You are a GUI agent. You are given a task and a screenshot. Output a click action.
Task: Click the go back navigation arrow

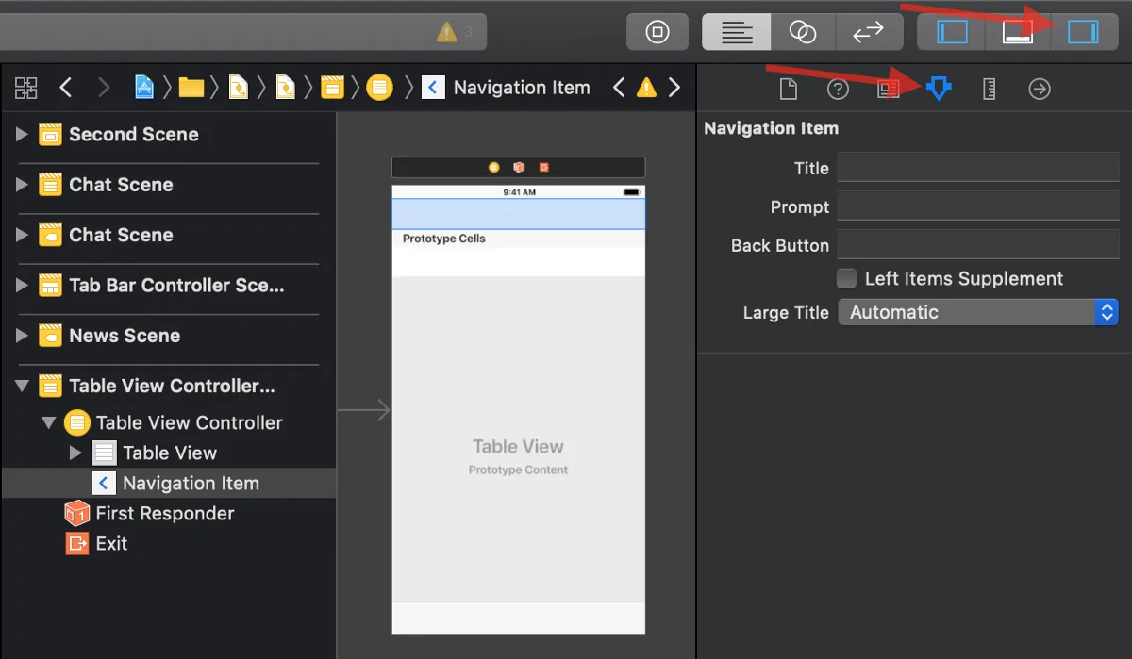pos(65,88)
